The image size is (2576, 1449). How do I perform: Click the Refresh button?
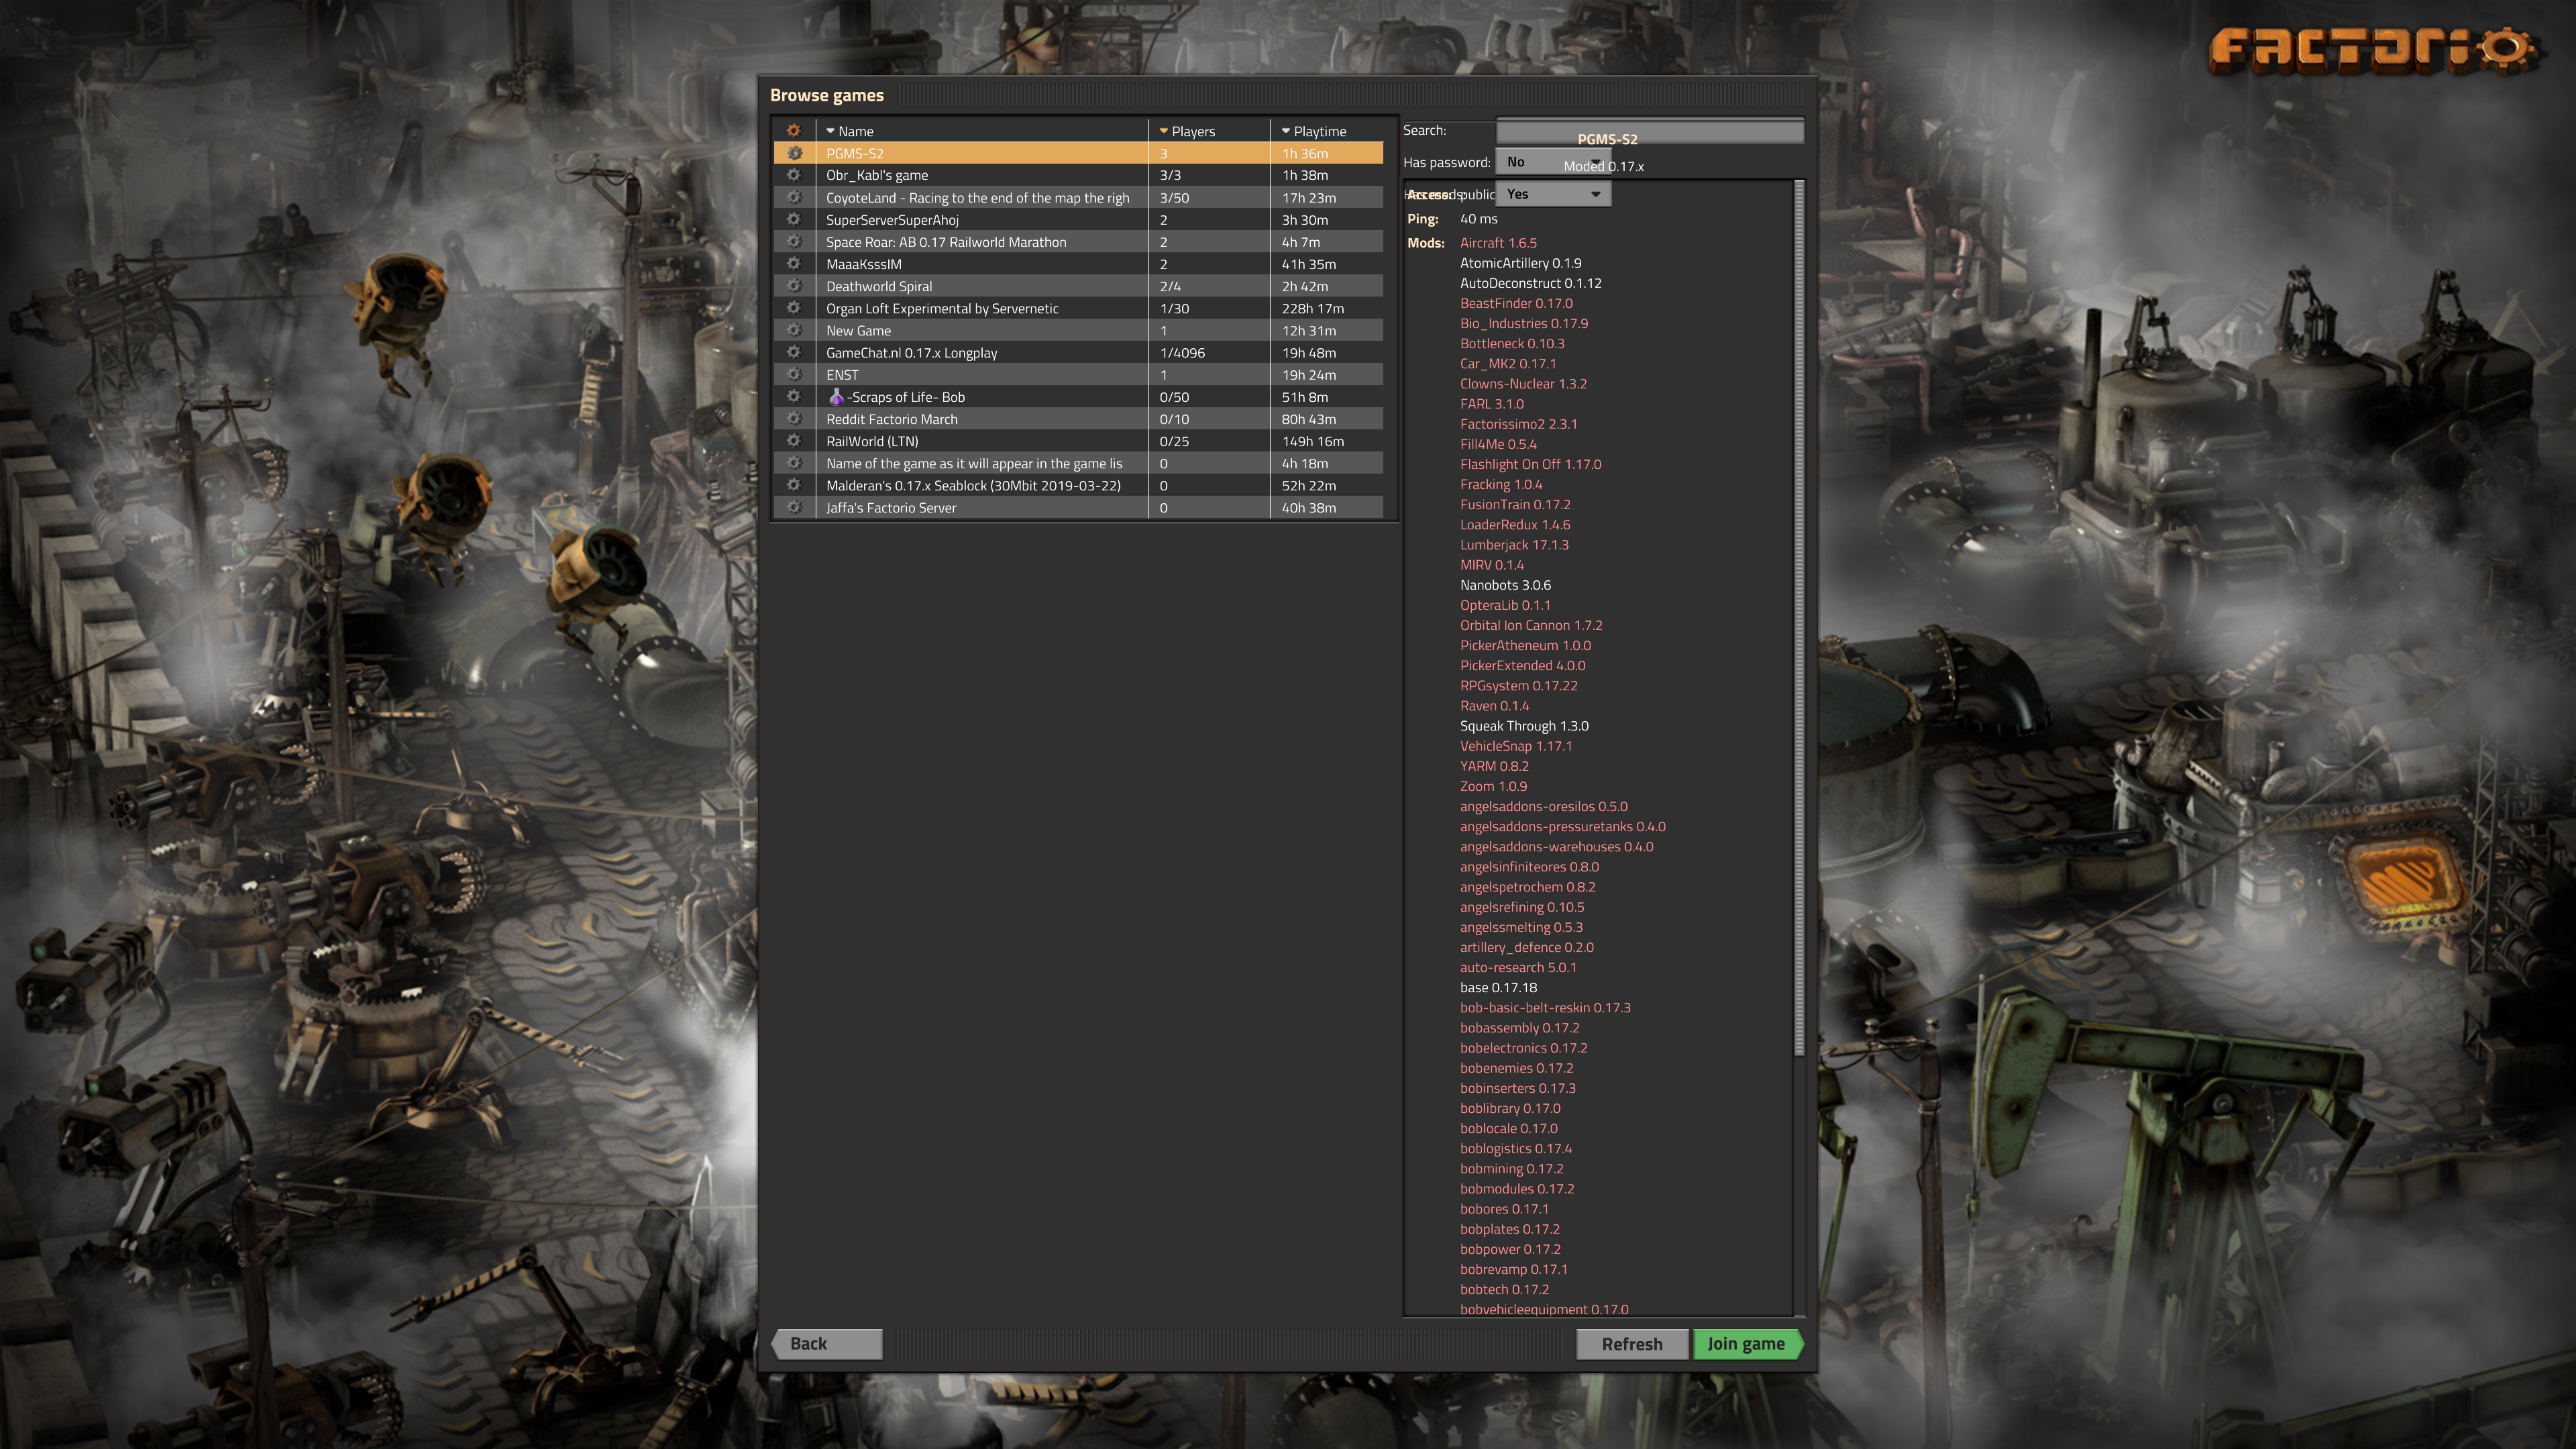pyautogui.click(x=1632, y=1344)
